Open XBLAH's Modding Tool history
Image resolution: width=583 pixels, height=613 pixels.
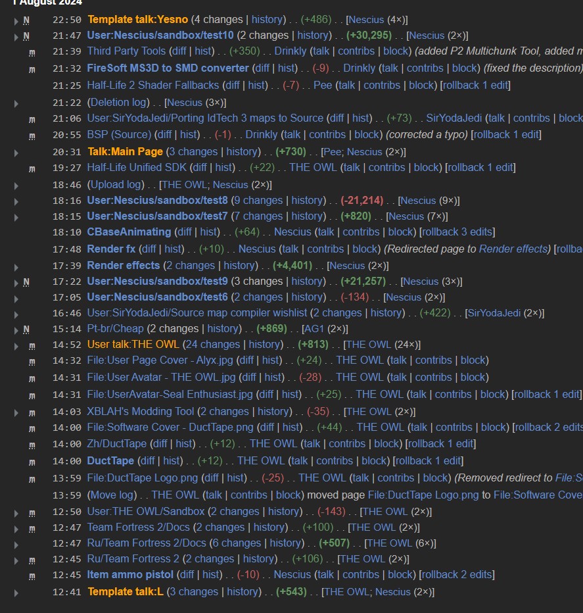tap(273, 411)
